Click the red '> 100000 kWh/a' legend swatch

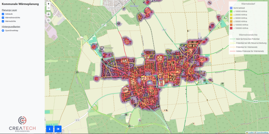[x=231, y=28]
